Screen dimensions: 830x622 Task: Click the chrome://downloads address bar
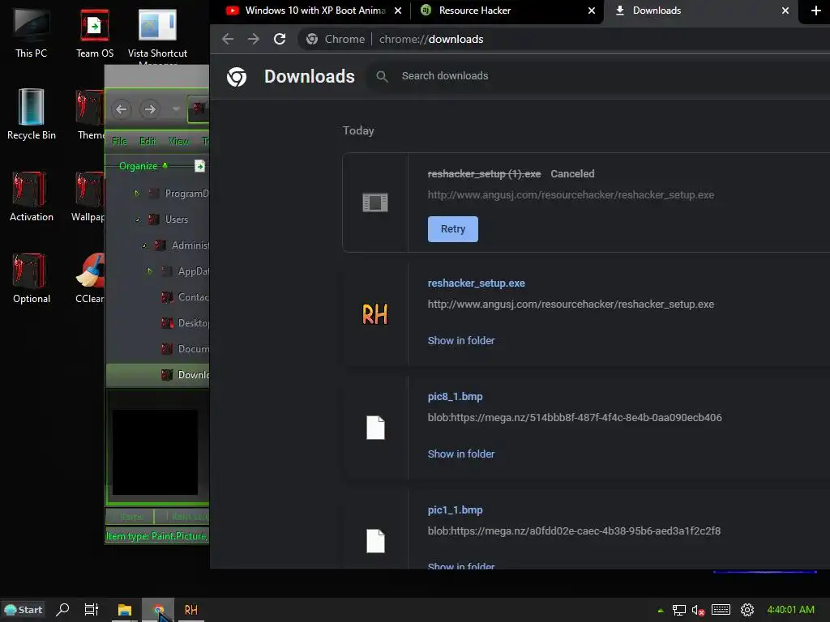(563, 39)
